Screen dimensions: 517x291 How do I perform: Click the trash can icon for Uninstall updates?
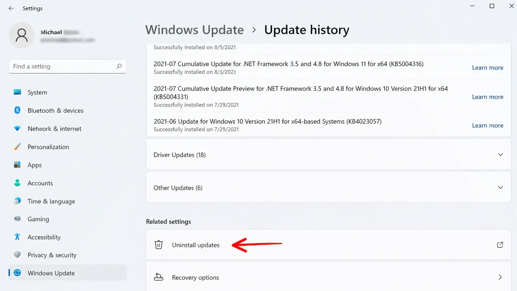[159, 245]
